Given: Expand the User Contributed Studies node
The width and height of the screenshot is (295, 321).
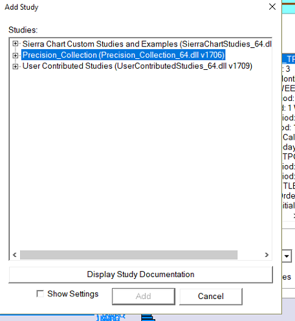Looking at the screenshot, I should [15, 66].
